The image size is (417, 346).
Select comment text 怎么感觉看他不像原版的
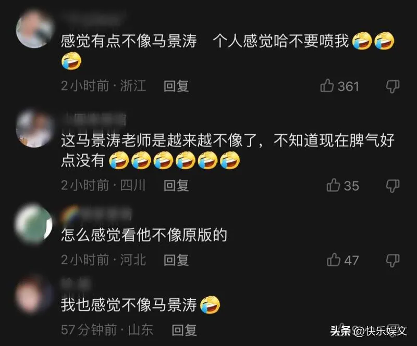click(144, 235)
